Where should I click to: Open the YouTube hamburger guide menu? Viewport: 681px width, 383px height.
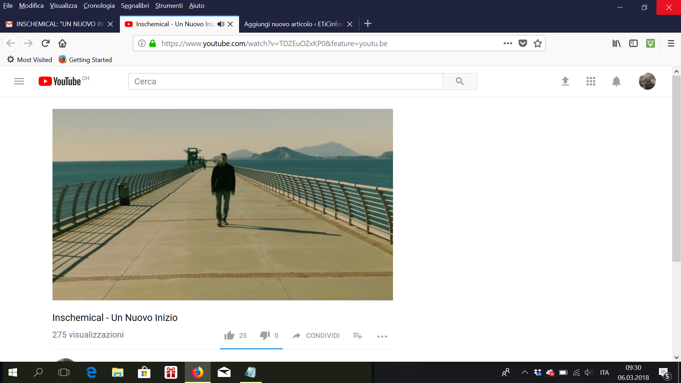point(19,81)
